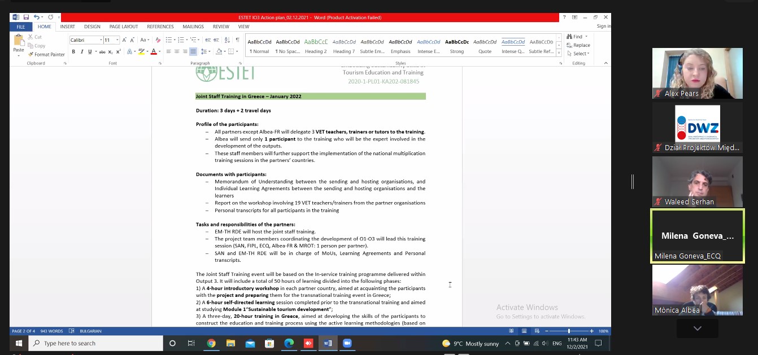Clear all formatting from selection
The height and width of the screenshot is (355, 758).
click(x=158, y=40)
